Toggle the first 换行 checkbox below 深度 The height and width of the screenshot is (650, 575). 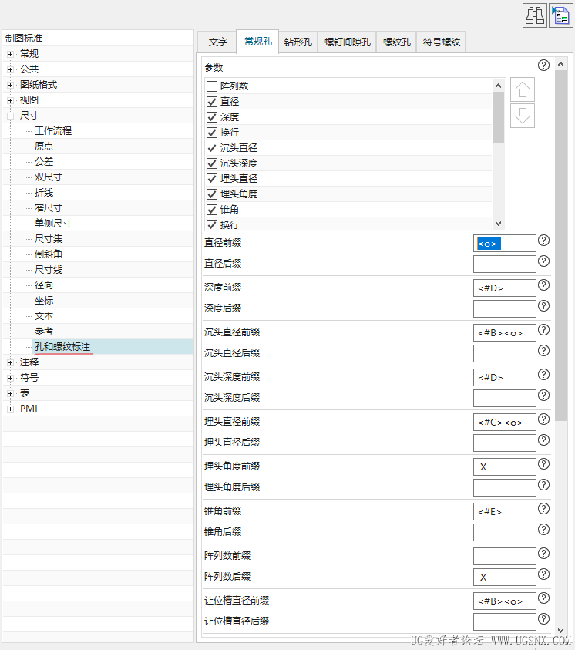click(x=212, y=133)
